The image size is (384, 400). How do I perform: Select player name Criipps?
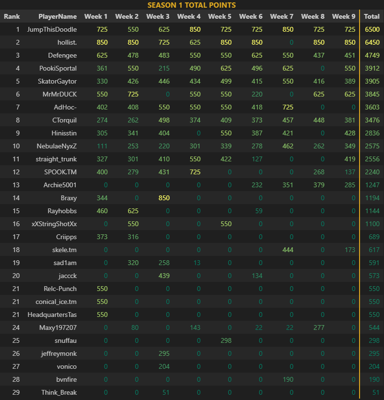pos(67,237)
